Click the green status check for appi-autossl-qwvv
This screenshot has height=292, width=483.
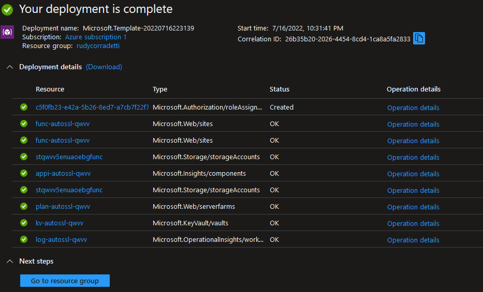(24, 173)
